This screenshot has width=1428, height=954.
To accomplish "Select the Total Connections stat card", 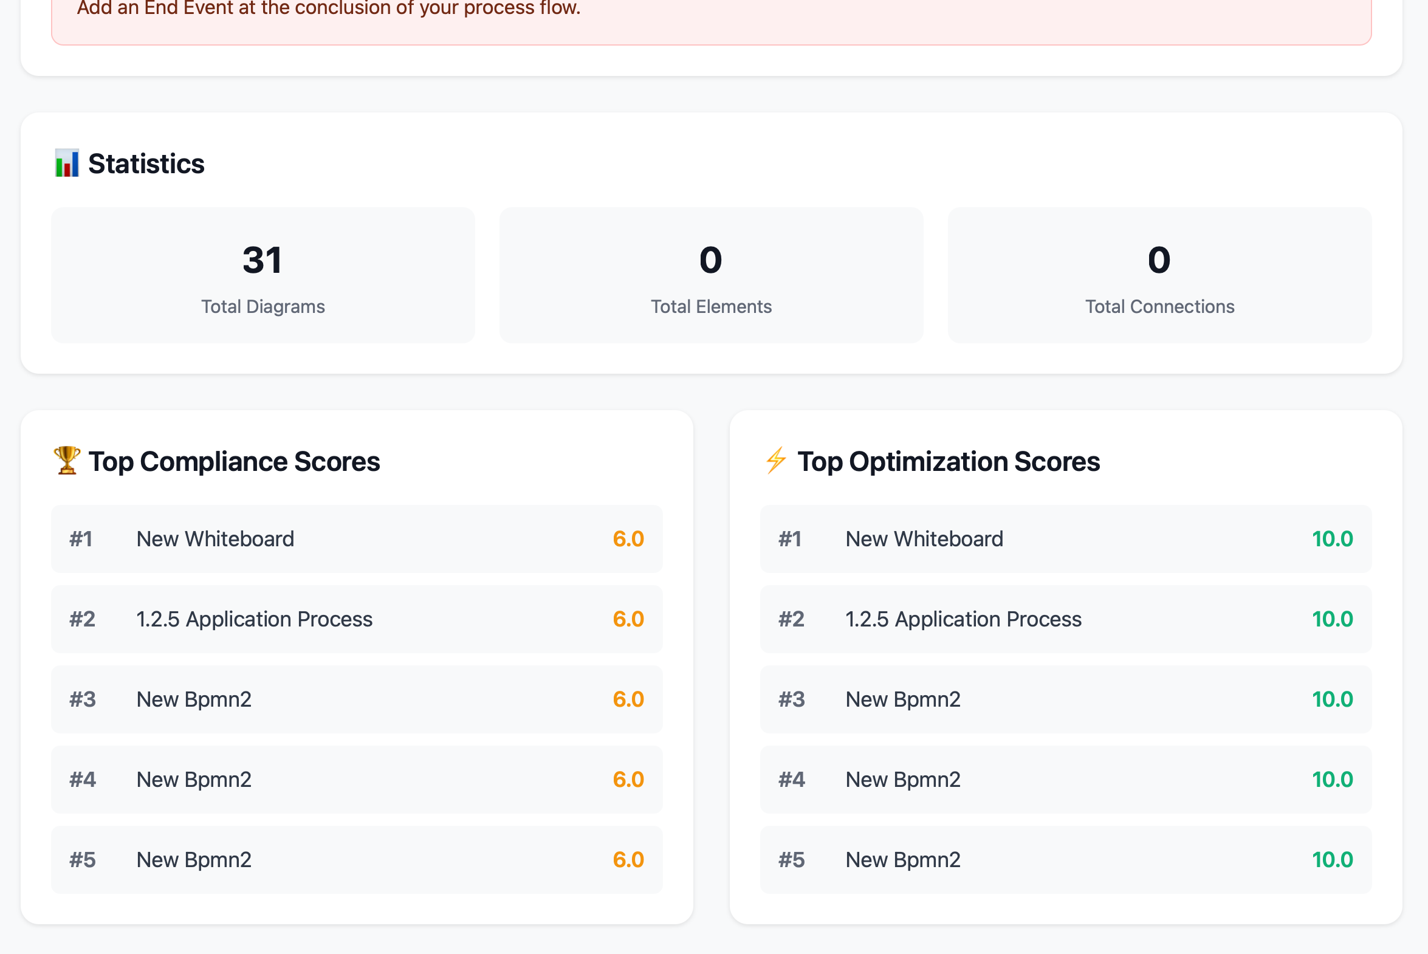I will pyautogui.click(x=1159, y=275).
